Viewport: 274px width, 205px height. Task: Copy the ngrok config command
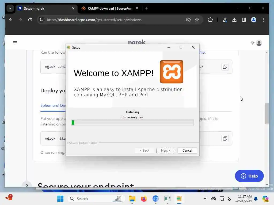point(225,67)
